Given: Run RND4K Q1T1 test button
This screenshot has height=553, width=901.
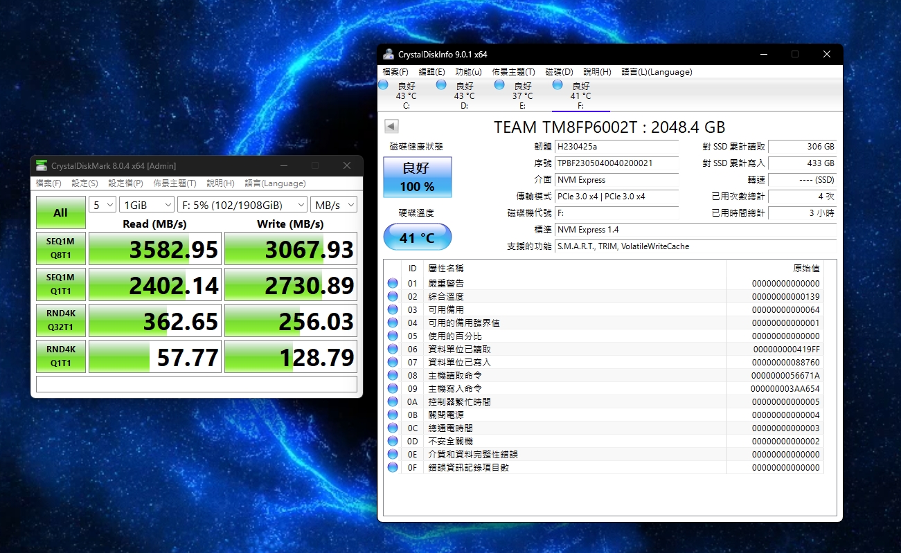Looking at the screenshot, I should pos(61,357).
